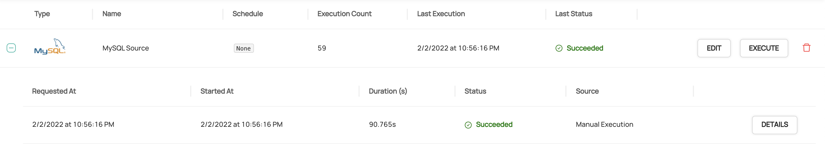Click the Manual Execution source cell
The height and width of the screenshot is (144, 825).
tap(604, 124)
